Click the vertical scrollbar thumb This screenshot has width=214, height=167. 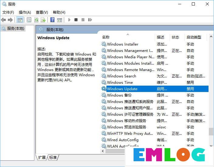tap(211, 132)
